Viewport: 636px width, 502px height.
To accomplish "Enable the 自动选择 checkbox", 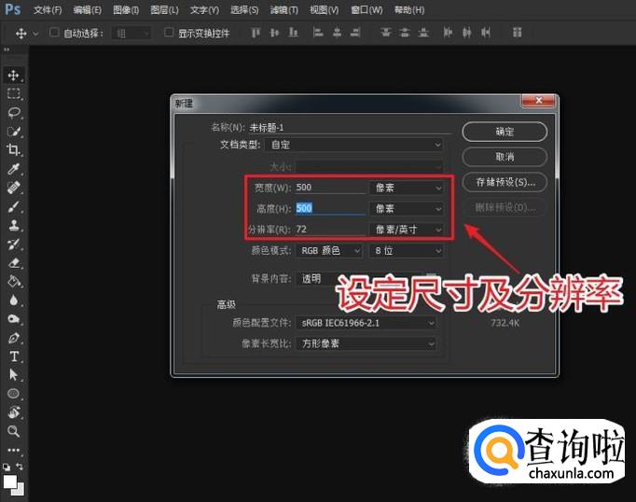I will coord(54,33).
